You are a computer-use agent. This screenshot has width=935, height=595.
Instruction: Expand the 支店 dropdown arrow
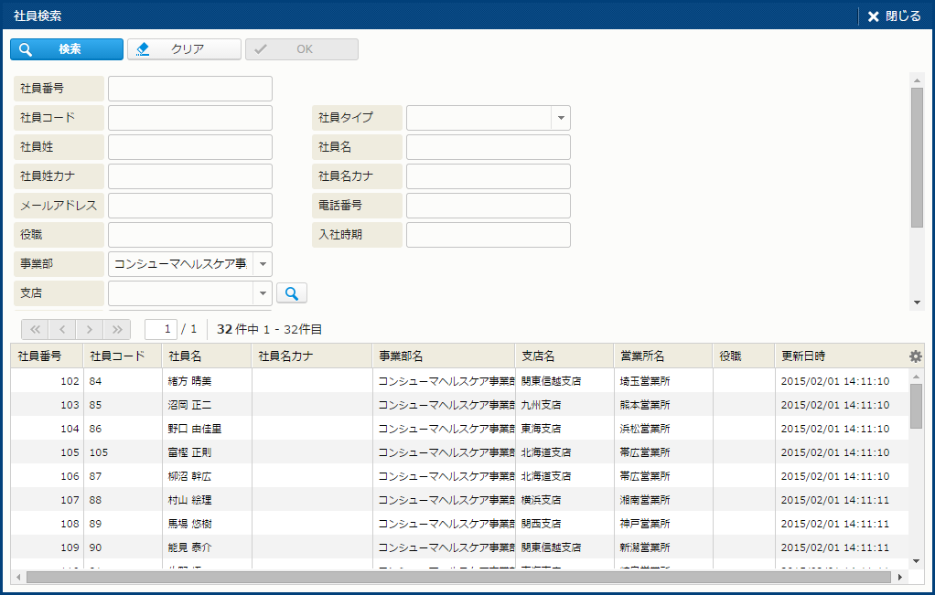262,293
